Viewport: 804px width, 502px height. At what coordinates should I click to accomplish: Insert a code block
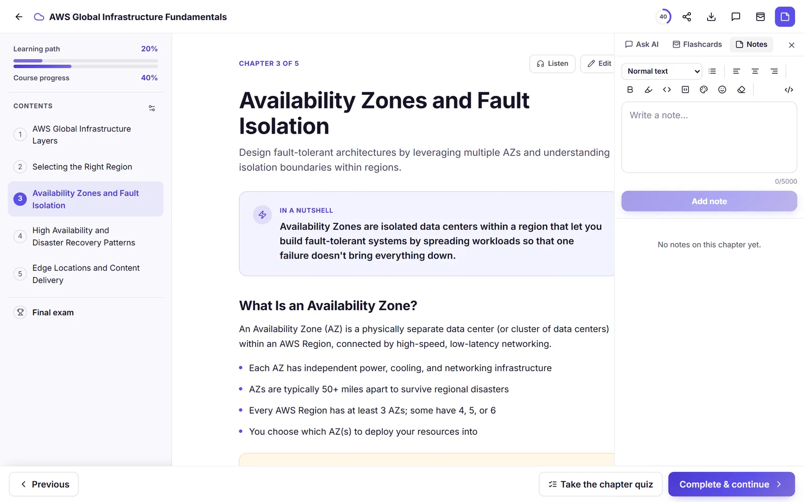pos(685,89)
